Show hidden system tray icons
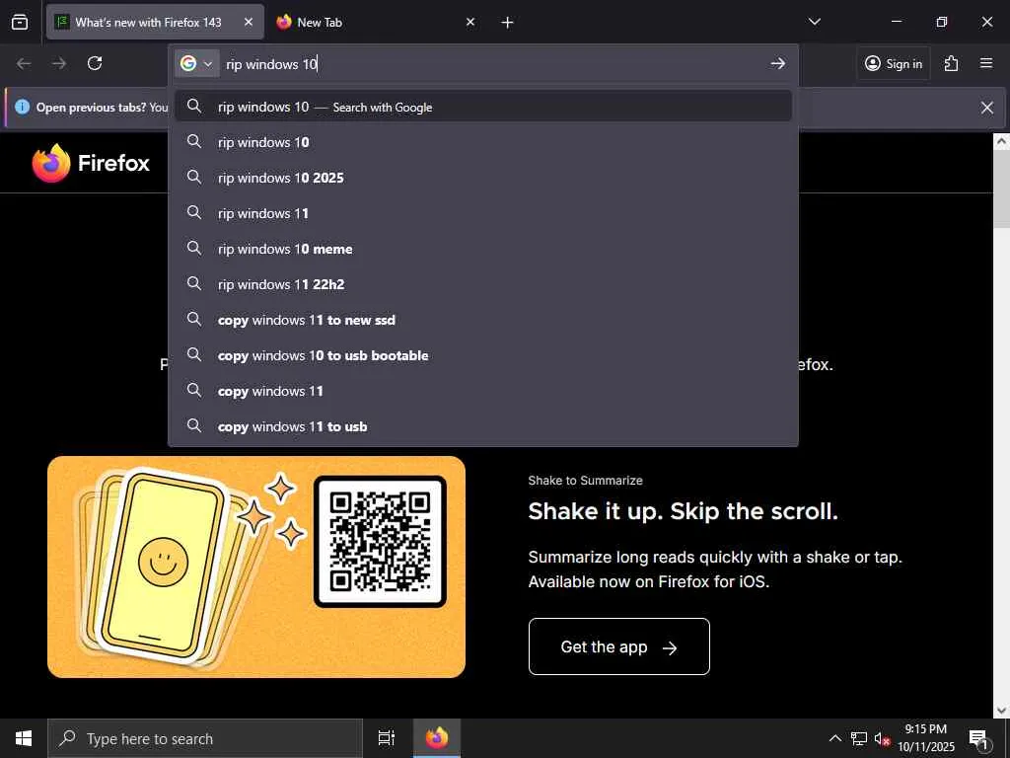 (834, 738)
